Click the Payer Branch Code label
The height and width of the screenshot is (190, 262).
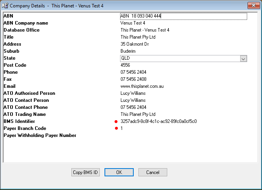coord(25,128)
